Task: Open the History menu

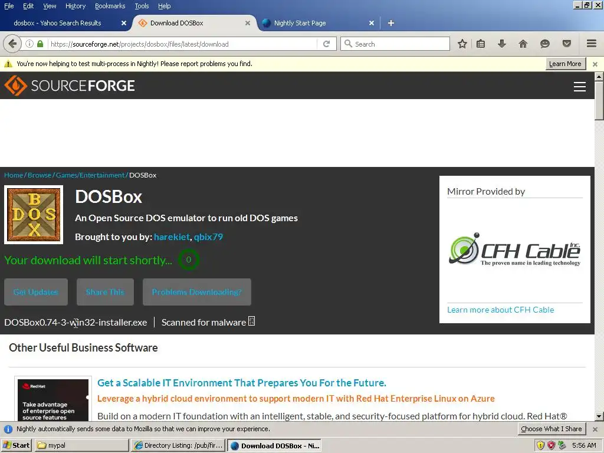Action: click(x=75, y=6)
